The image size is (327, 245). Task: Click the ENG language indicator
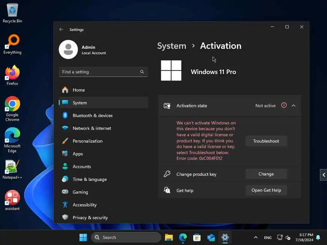(268, 237)
